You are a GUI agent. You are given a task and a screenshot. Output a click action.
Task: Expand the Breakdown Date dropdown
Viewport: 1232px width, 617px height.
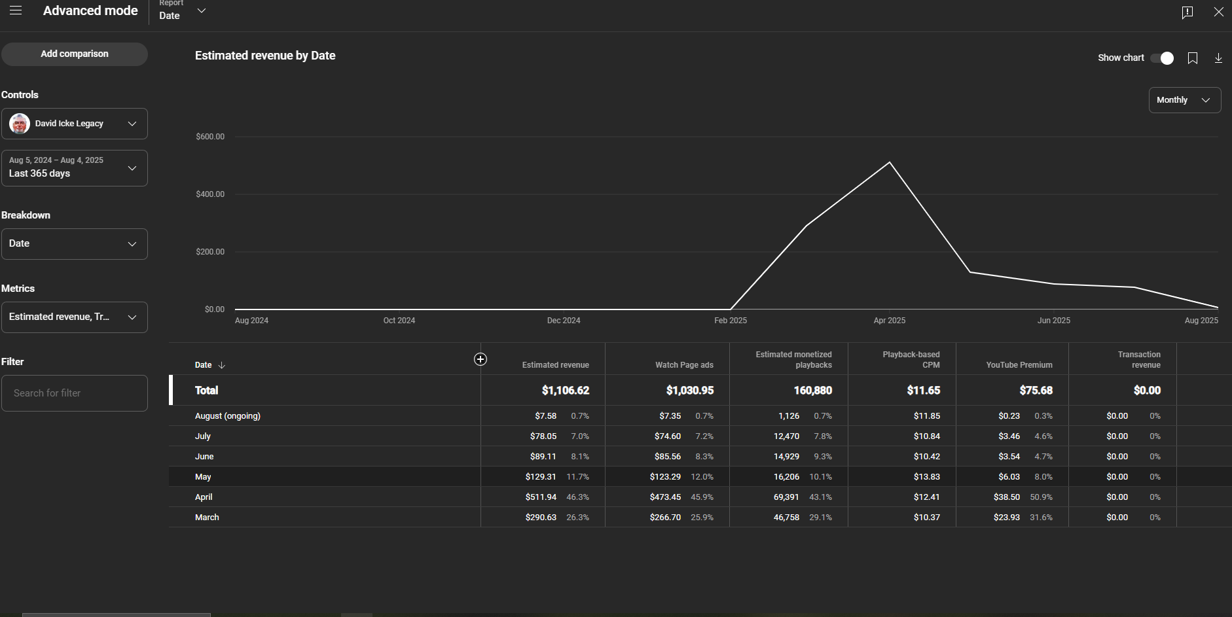(75, 244)
